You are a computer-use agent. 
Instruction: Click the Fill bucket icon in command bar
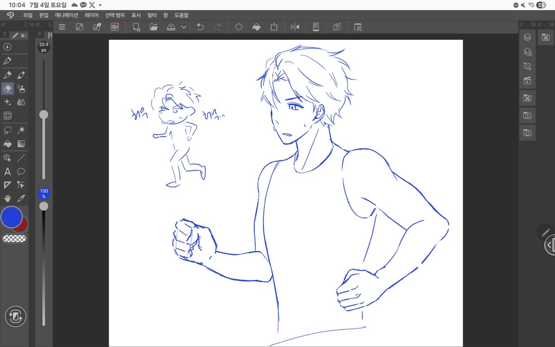pyautogui.click(x=256, y=27)
